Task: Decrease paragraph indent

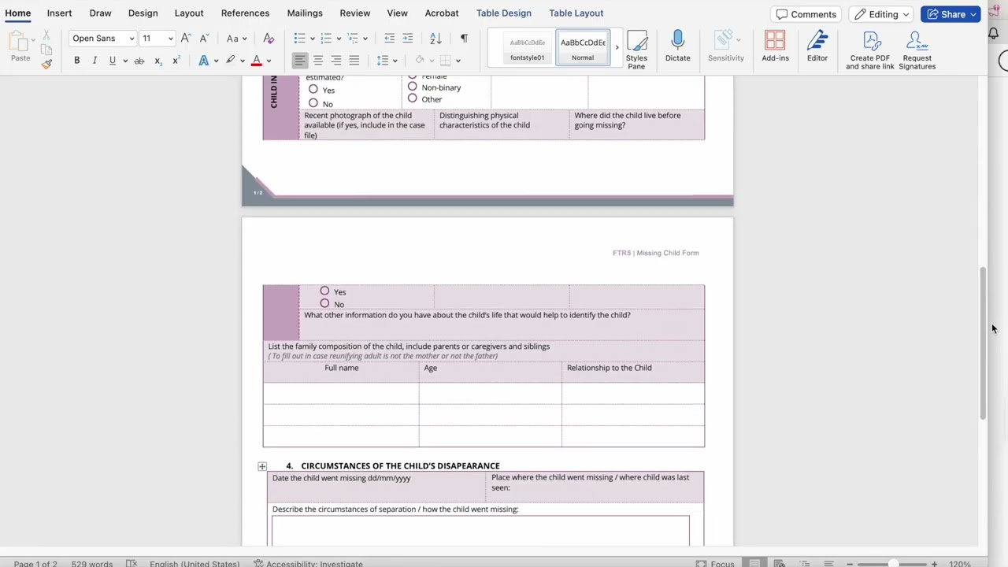Action: [x=389, y=38]
